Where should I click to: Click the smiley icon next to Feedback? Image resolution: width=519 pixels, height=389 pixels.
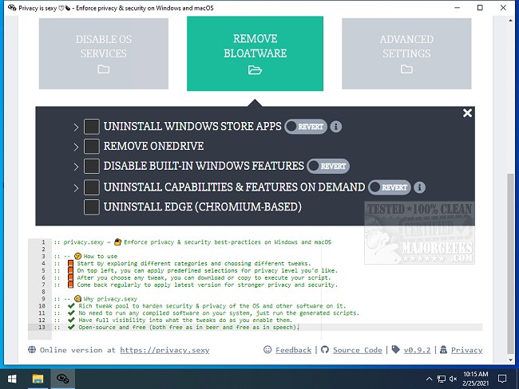click(267, 350)
